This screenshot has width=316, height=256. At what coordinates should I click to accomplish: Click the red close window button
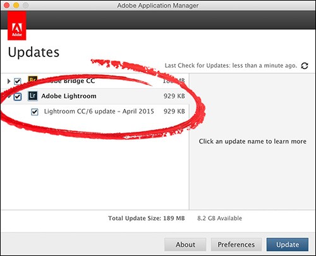pyautogui.click(x=7, y=5)
